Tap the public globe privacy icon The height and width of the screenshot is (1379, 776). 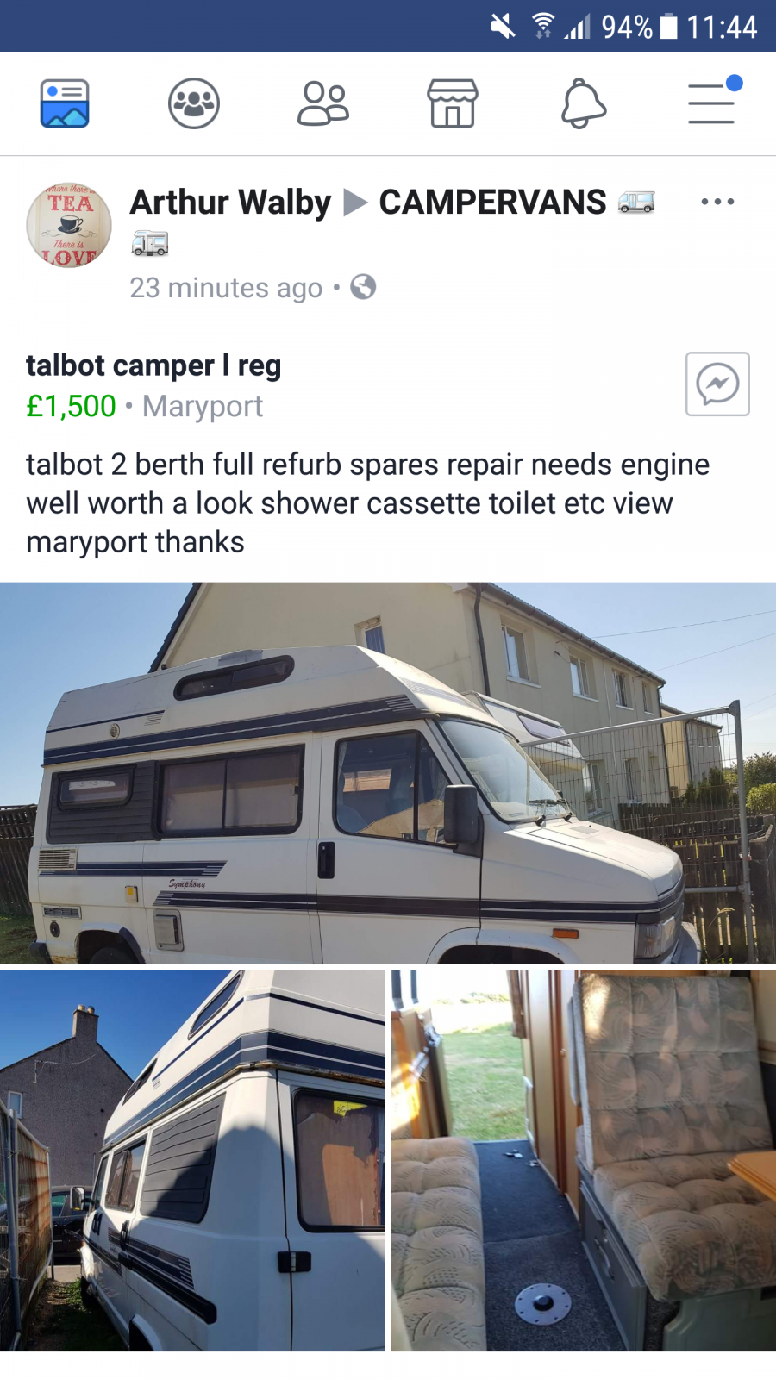click(x=363, y=287)
